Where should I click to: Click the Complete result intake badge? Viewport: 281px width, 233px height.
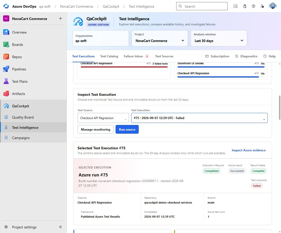[258, 171]
